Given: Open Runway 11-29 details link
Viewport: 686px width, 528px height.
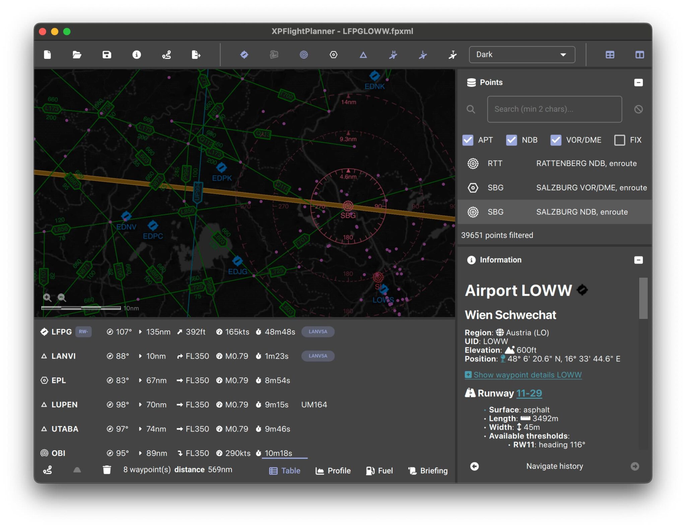Looking at the screenshot, I should [529, 393].
